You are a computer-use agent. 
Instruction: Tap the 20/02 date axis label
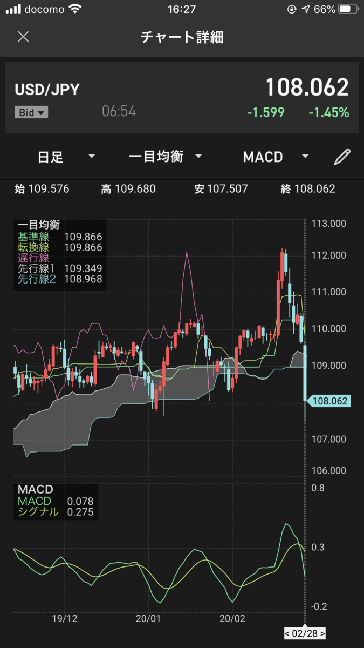(232, 619)
